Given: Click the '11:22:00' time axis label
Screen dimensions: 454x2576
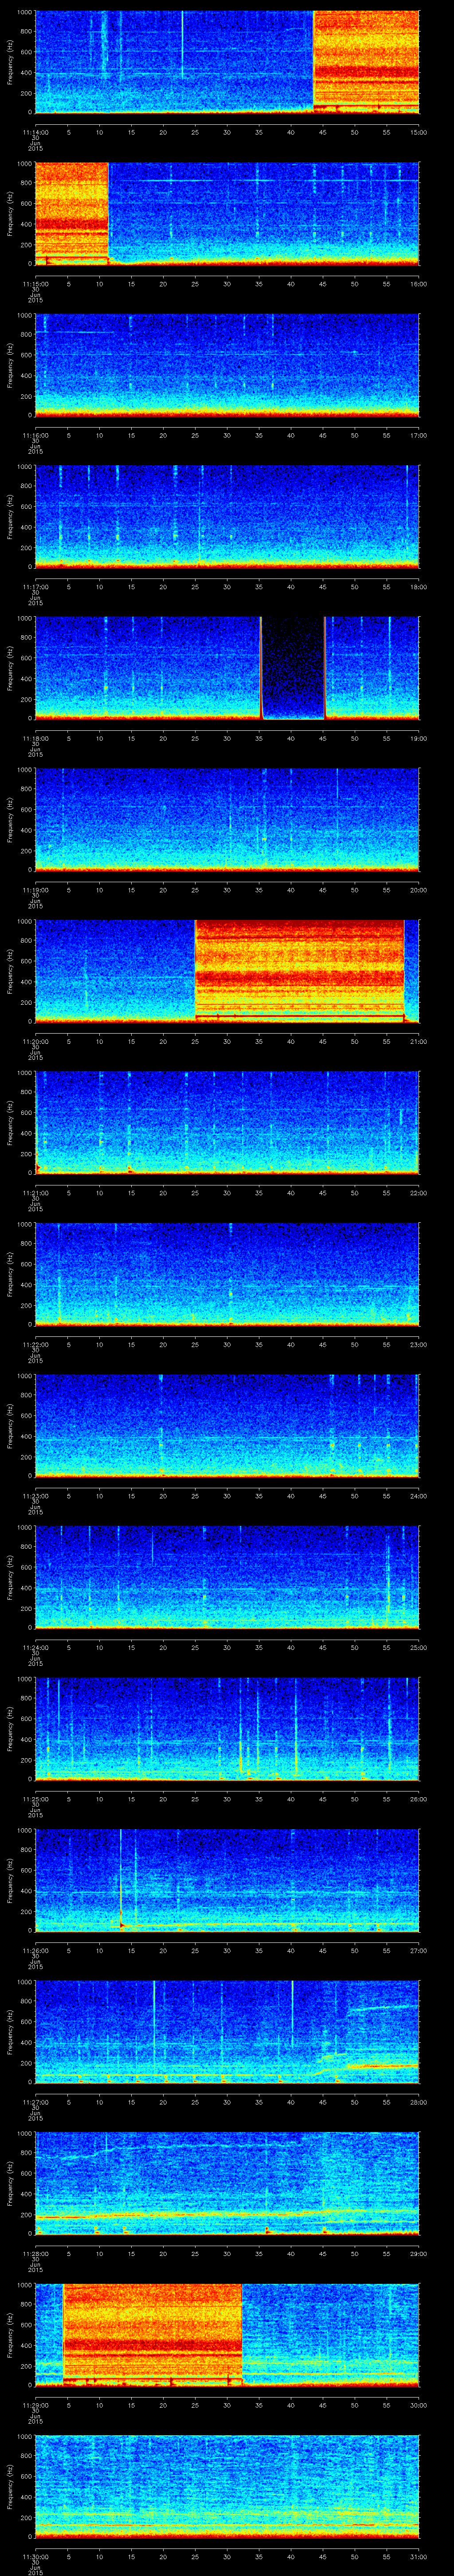Looking at the screenshot, I should coord(35,1344).
